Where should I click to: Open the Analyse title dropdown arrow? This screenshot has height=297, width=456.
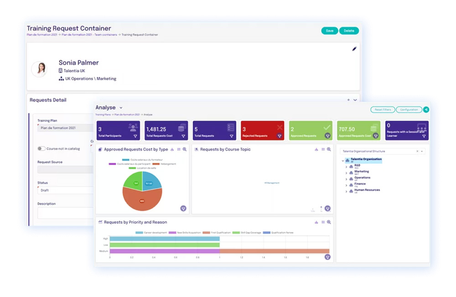121,108
